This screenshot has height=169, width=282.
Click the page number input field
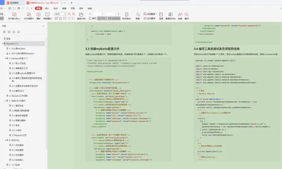point(104,14)
